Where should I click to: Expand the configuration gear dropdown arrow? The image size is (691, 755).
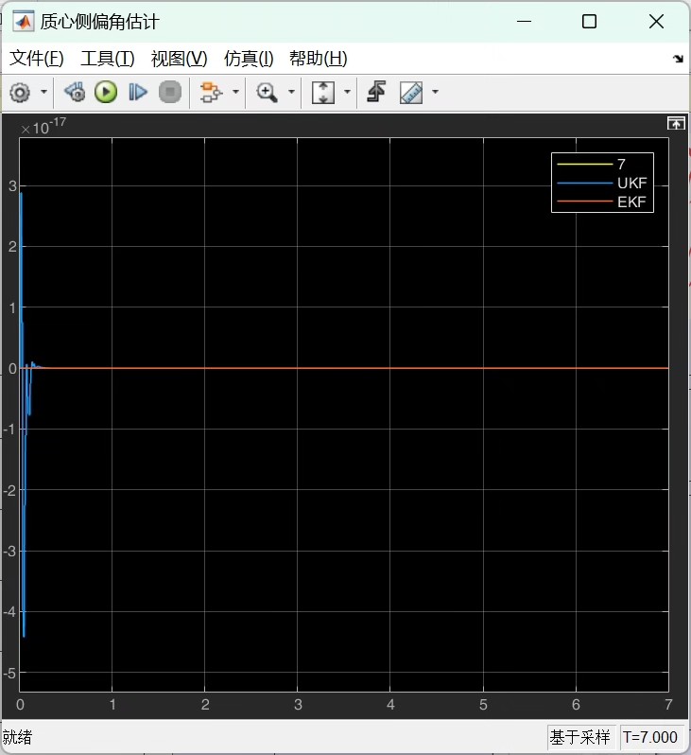tap(43, 92)
